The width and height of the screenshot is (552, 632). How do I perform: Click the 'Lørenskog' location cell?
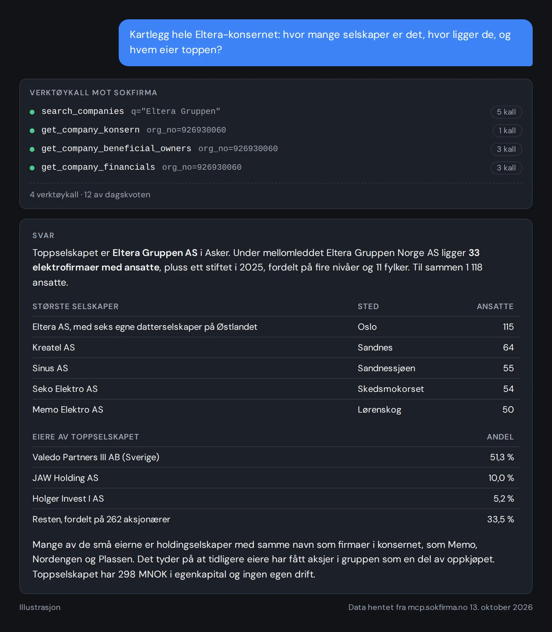pos(379,409)
